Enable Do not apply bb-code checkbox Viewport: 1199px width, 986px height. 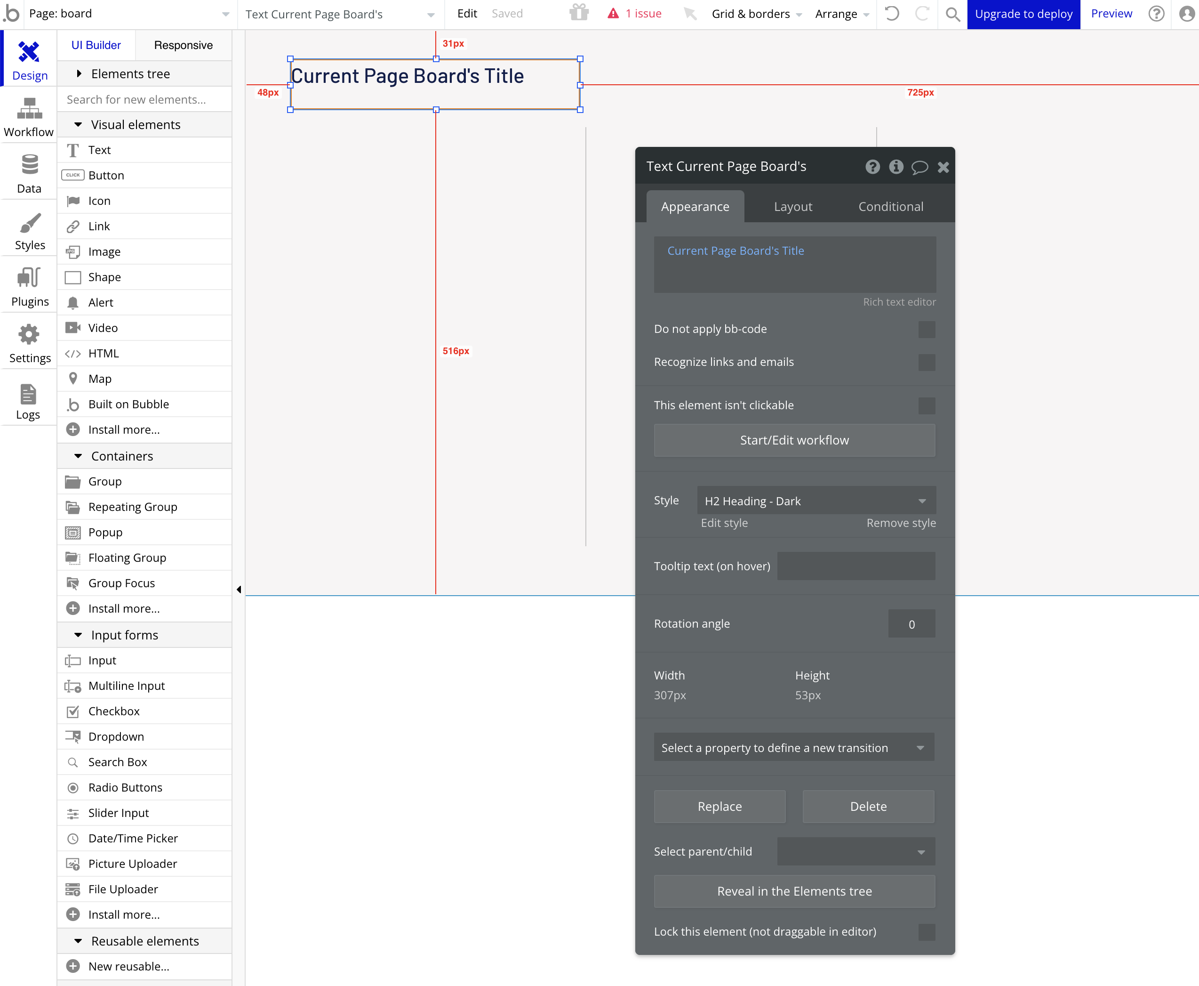tap(927, 330)
